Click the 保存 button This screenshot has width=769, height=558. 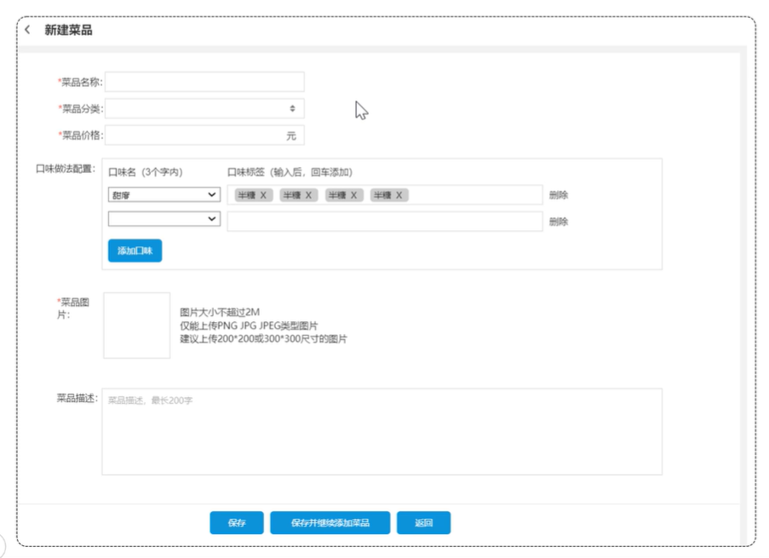(237, 523)
